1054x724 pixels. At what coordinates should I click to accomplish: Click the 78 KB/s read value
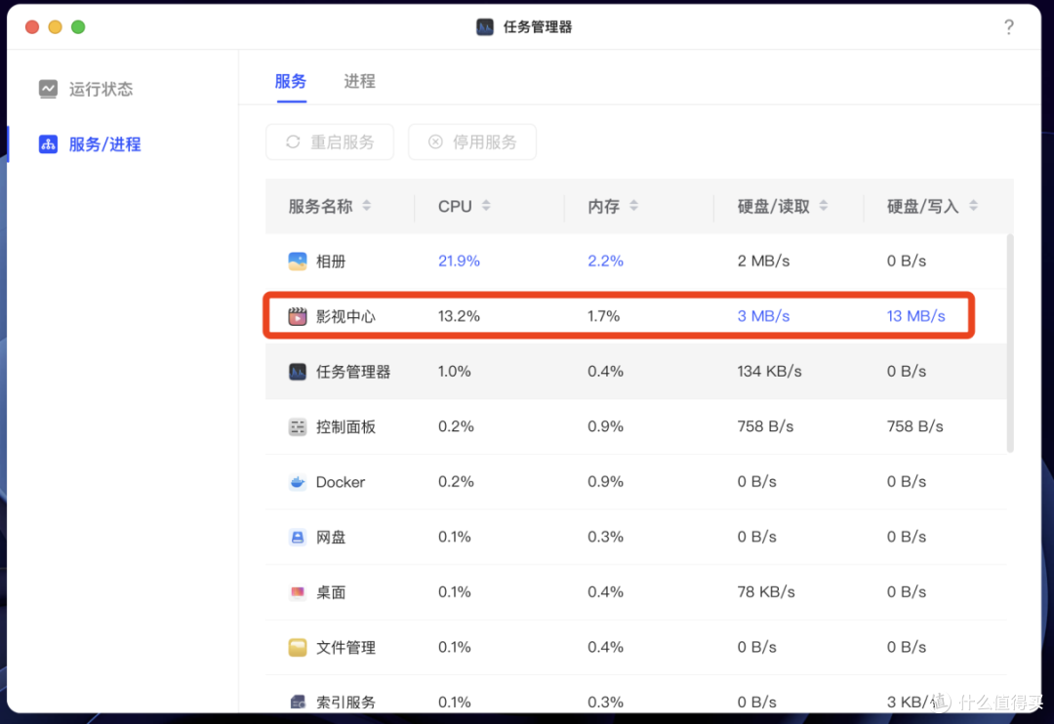click(766, 591)
